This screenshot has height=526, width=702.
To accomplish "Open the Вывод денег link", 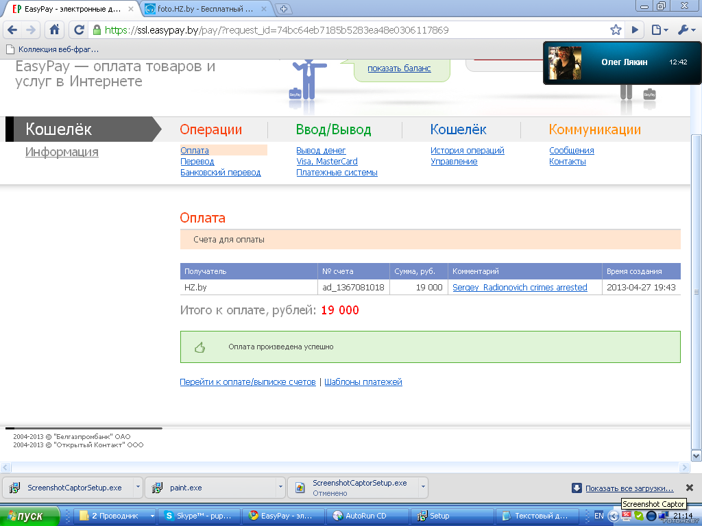I will [x=321, y=150].
